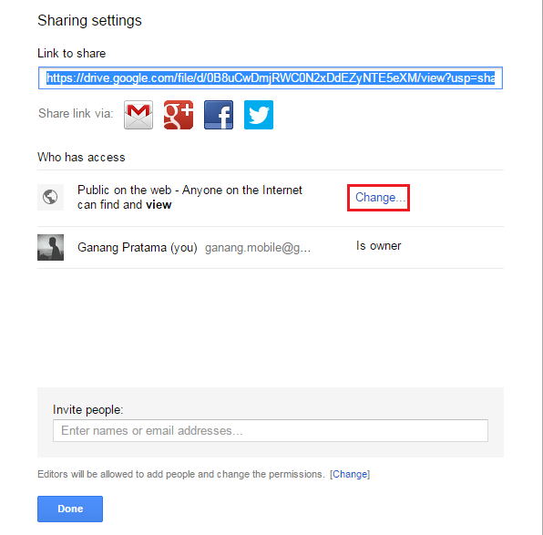This screenshot has width=543, height=535.
Task: Click the 'Is owner' label
Action: [378, 246]
